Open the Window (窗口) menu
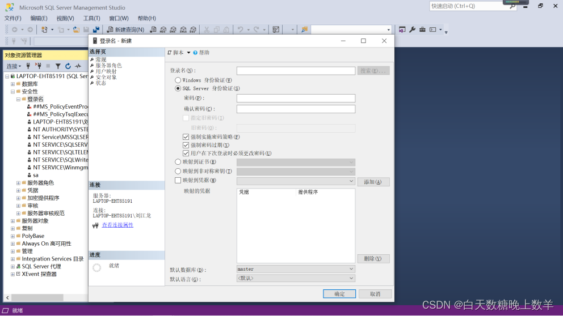Image resolution: width=563 pixels, height=316 pixels. click(119, 18)
